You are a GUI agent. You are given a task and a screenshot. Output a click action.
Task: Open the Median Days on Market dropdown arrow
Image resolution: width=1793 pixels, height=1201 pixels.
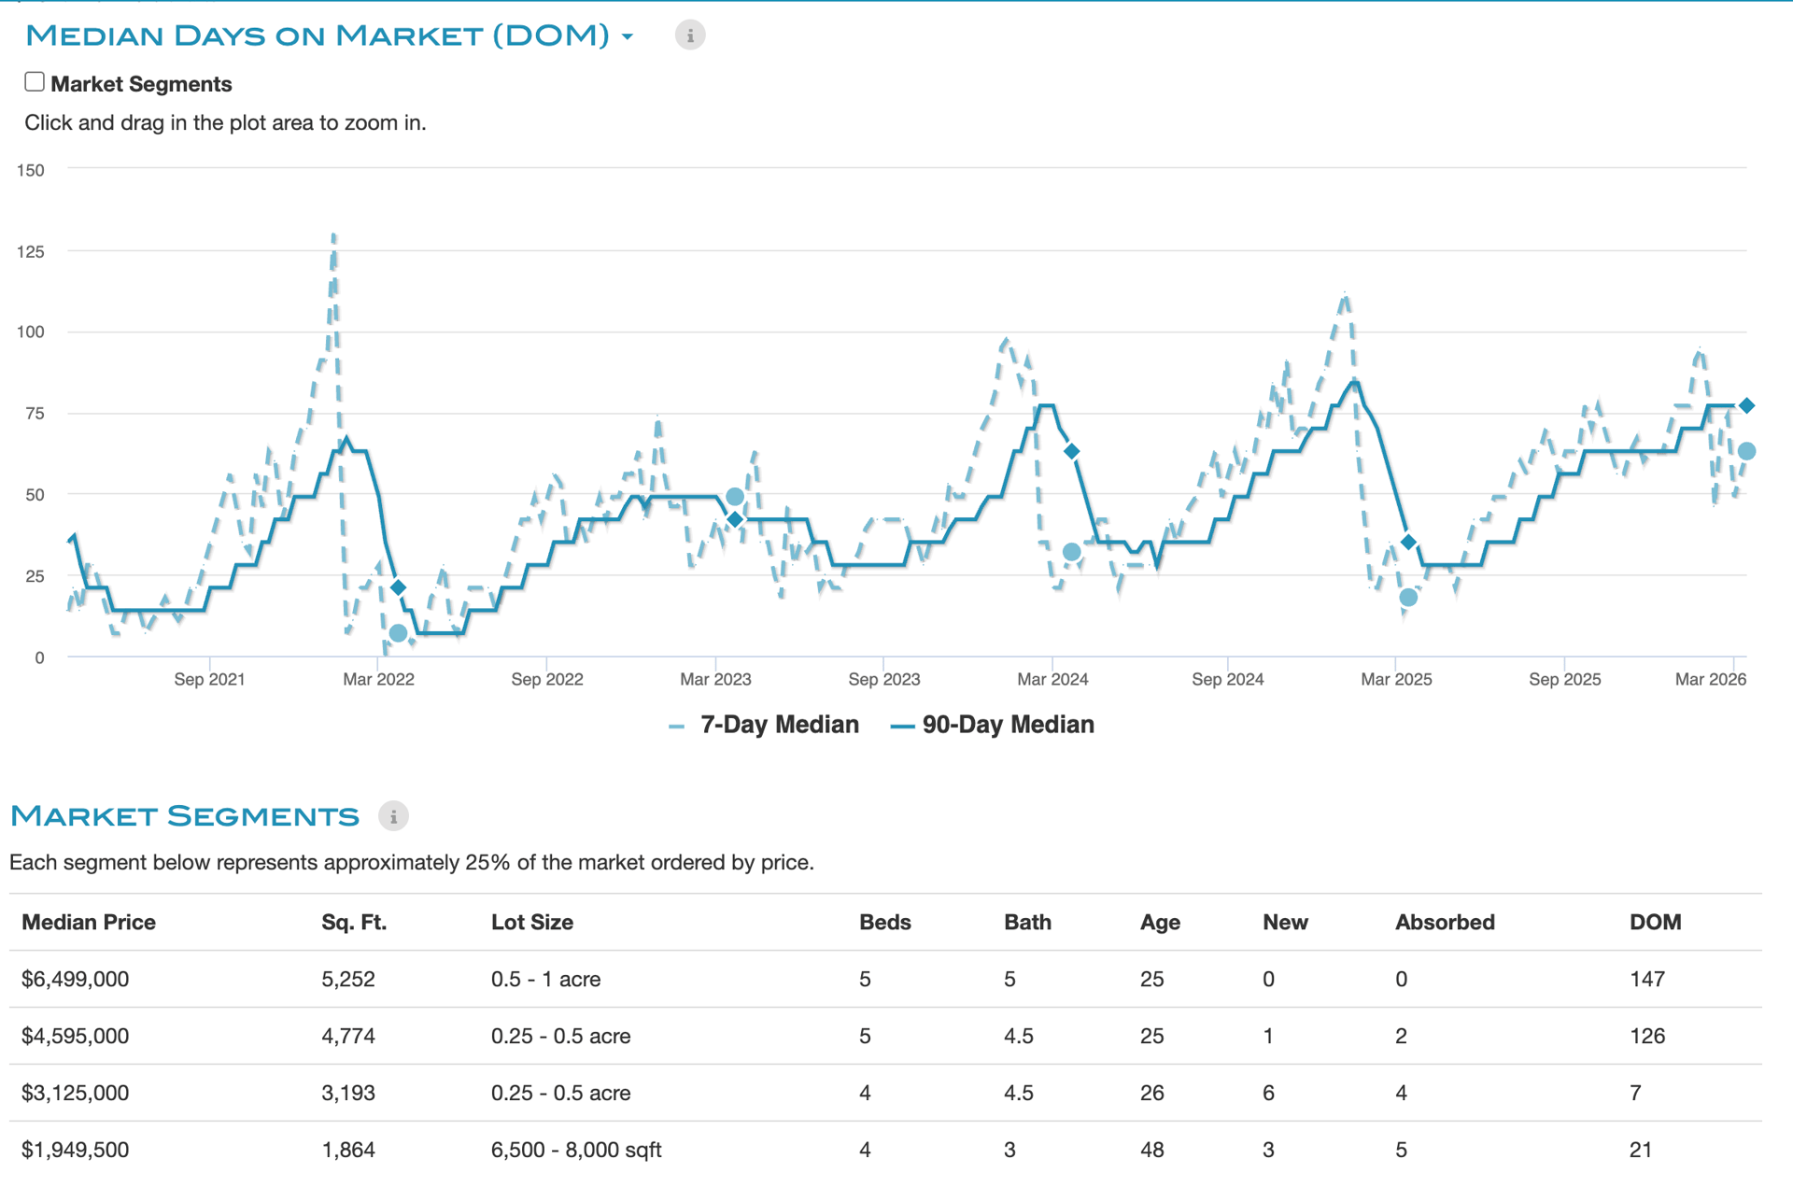(x=628, y=37)
